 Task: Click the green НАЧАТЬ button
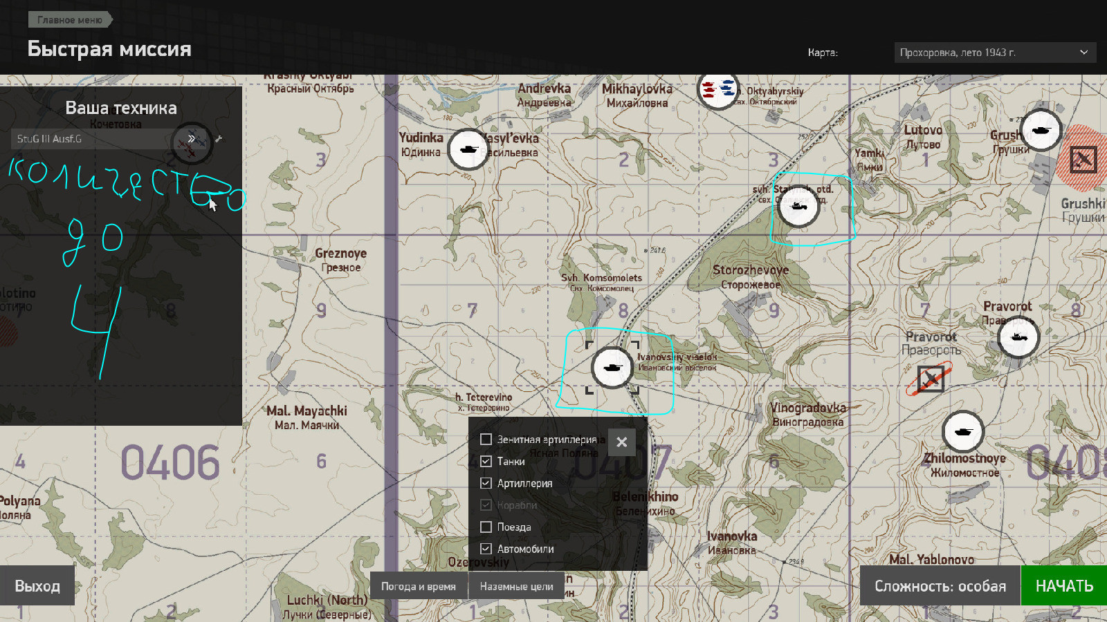coord(1064,586)
